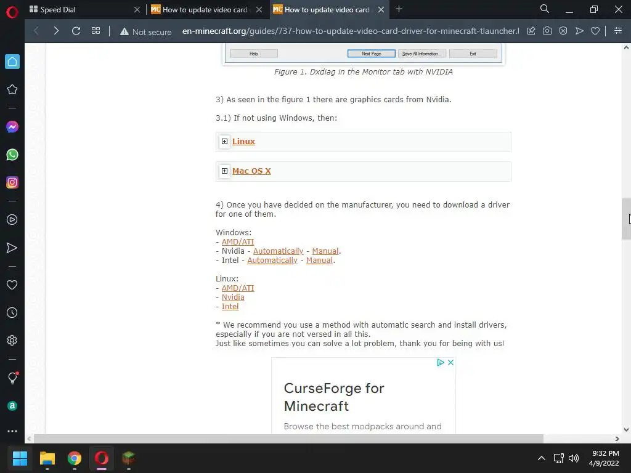Click the CurseForge for Minecraft ad

point(364,396)
